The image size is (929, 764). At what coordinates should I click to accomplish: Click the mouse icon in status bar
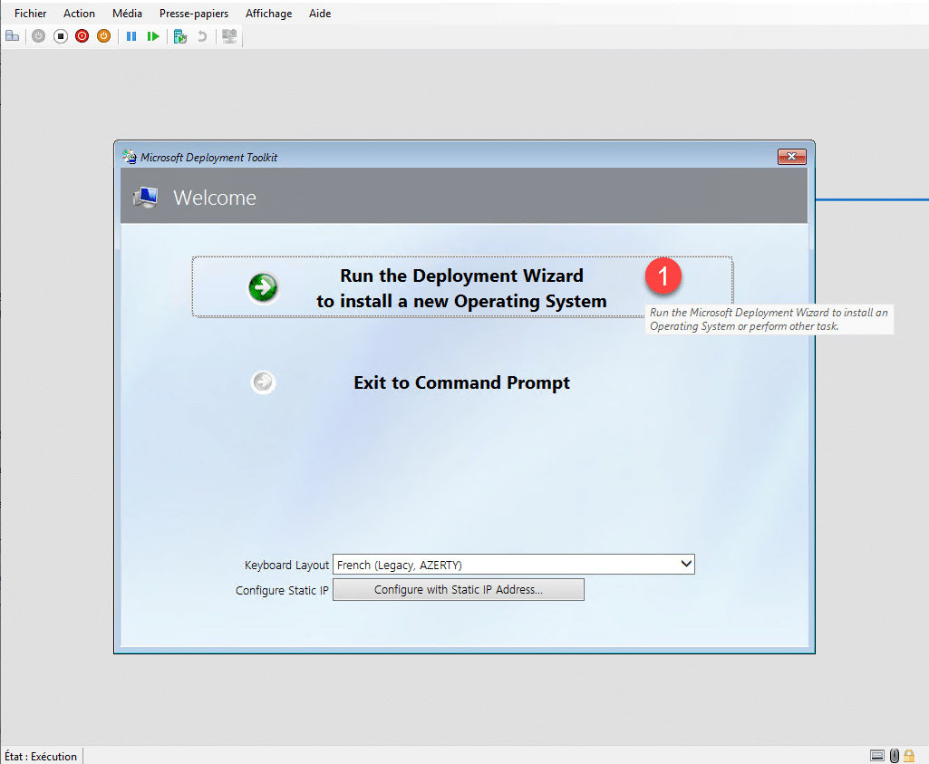coord(894,756)
